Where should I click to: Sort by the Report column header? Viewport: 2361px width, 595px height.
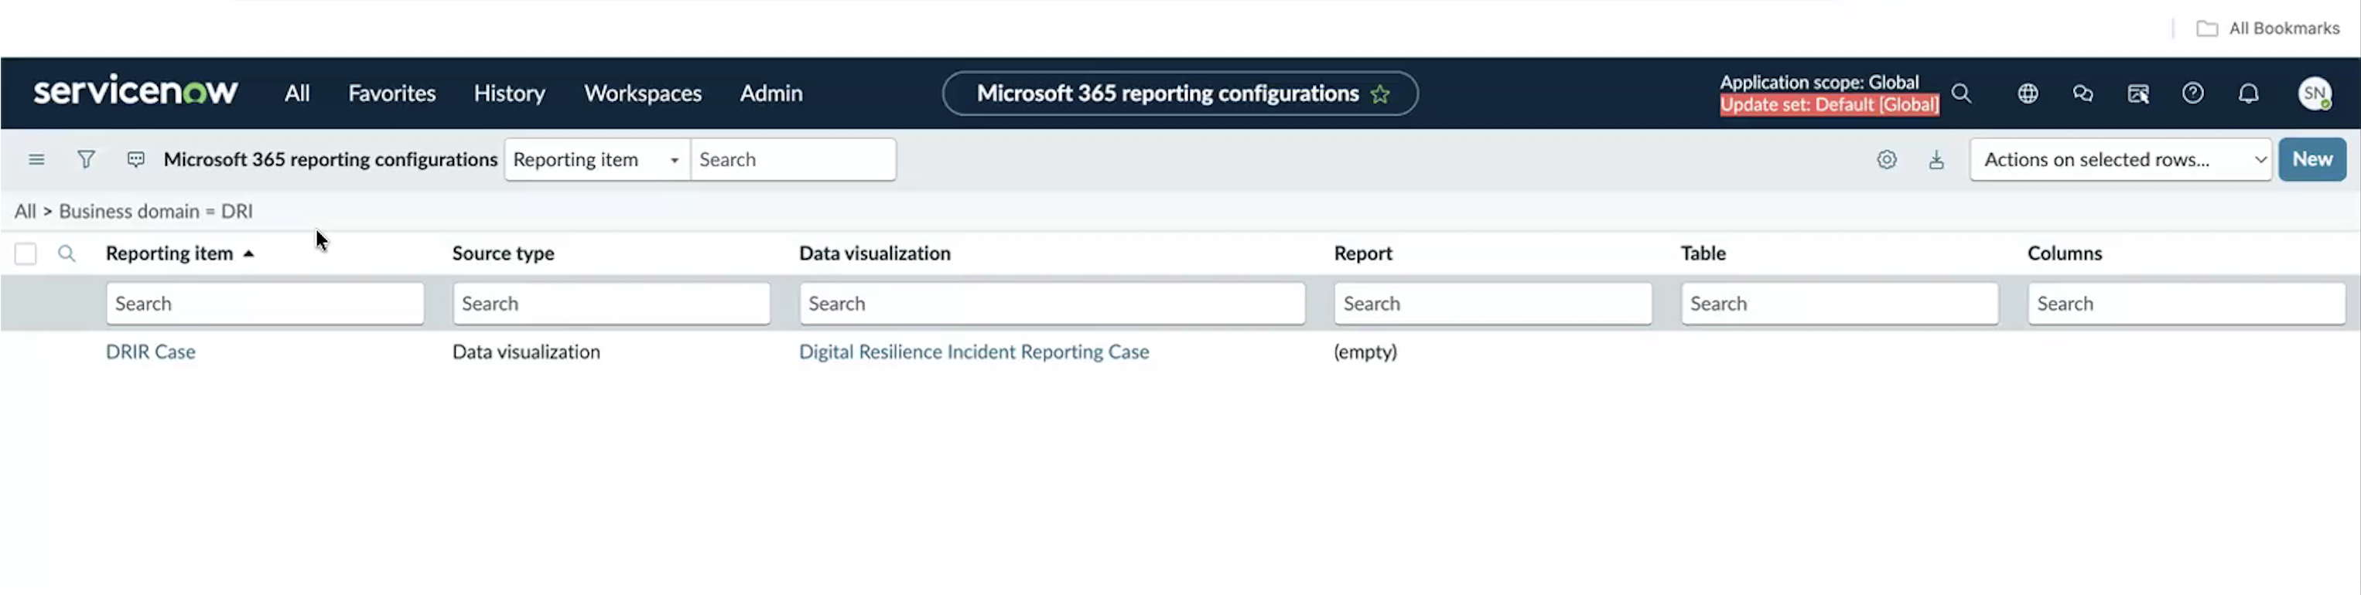(x=1363, y=253)
